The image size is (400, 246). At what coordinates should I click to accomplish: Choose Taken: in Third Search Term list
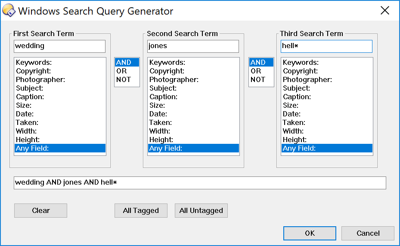tap(327, 123)
